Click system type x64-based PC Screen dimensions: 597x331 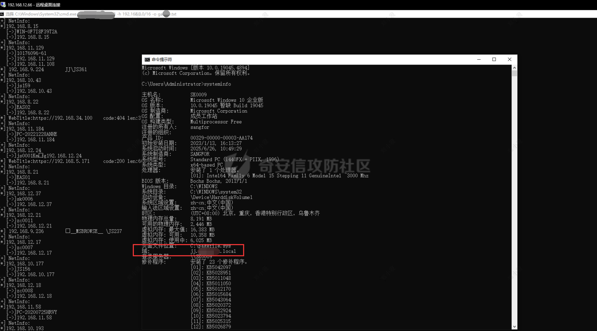tap(206, 165)
